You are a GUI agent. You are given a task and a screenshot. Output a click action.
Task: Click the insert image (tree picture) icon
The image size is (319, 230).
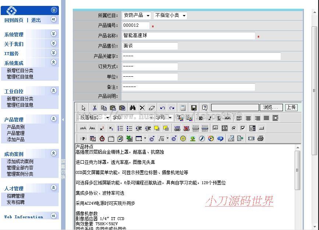tap(193, 139)
